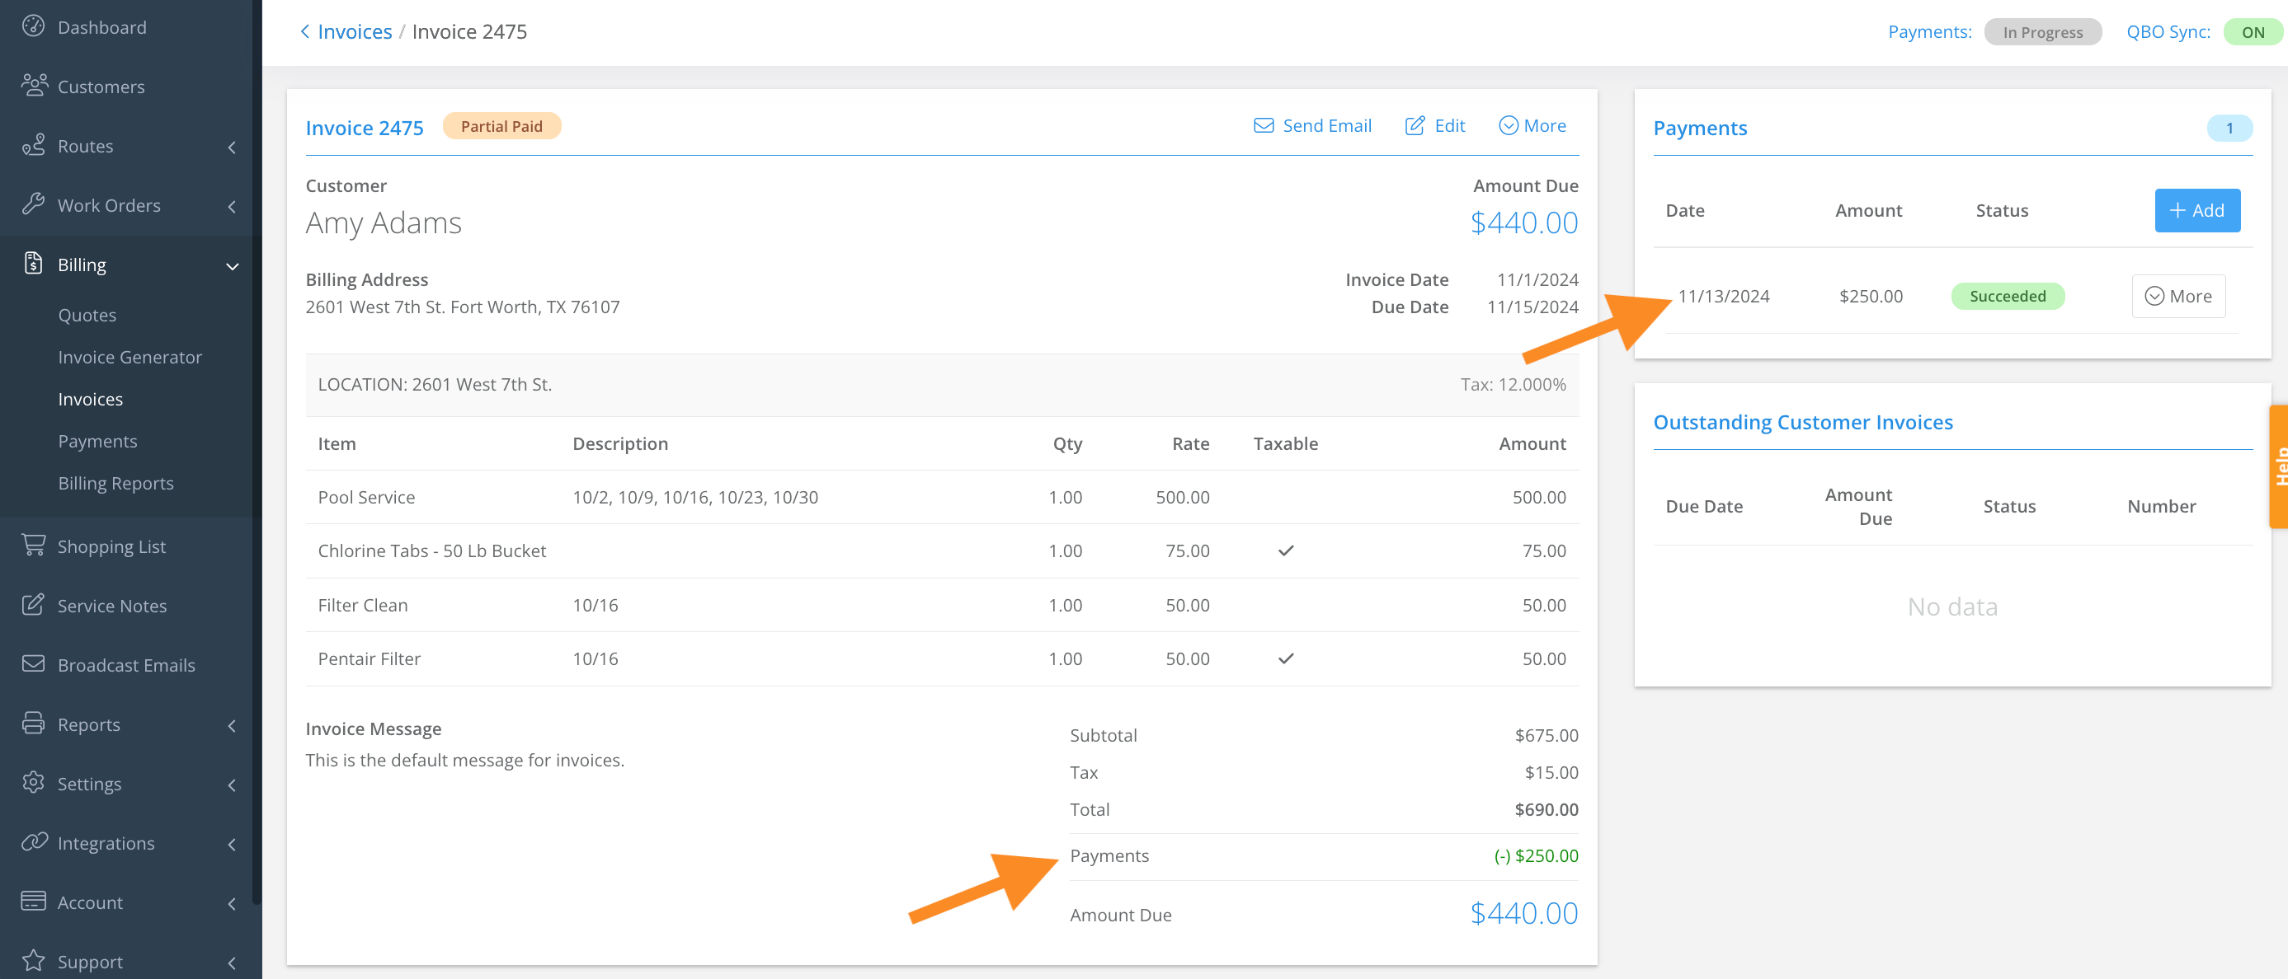Open the invoice header More dropdown
Screen dimensions: 2288x979
point(1532,126)
